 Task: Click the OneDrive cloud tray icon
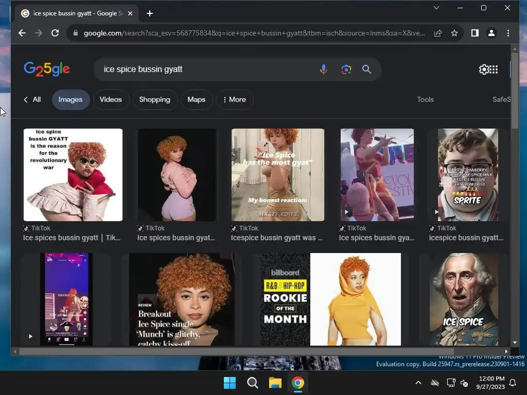[x=435, y=383]
